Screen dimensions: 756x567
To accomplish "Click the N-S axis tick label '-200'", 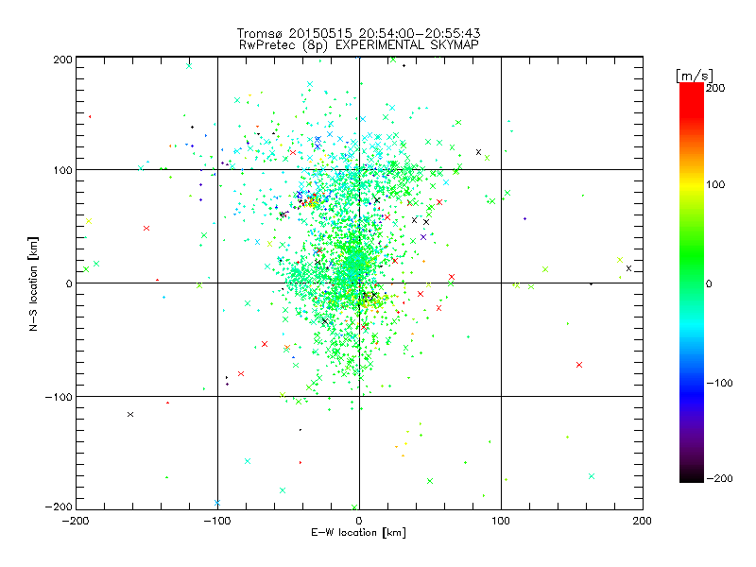I will tap(59, 507).
